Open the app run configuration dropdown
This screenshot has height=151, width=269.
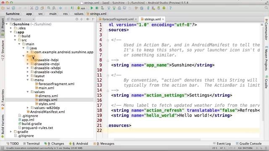coord(82,8)
